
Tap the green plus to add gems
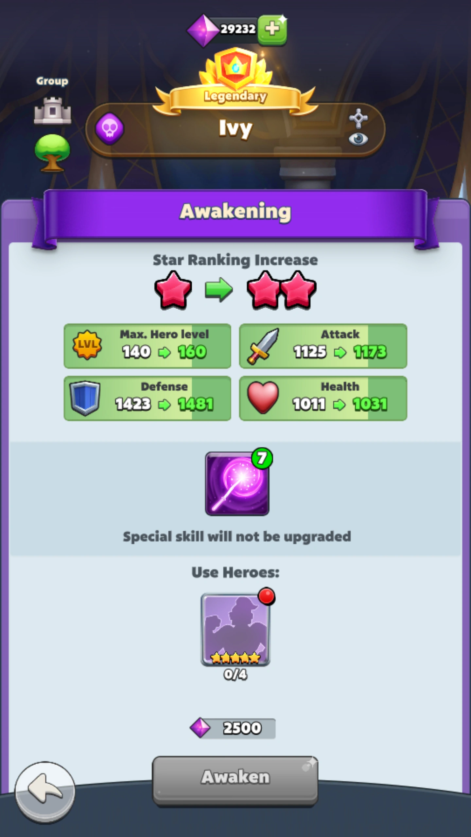click(x=272, y=29)
